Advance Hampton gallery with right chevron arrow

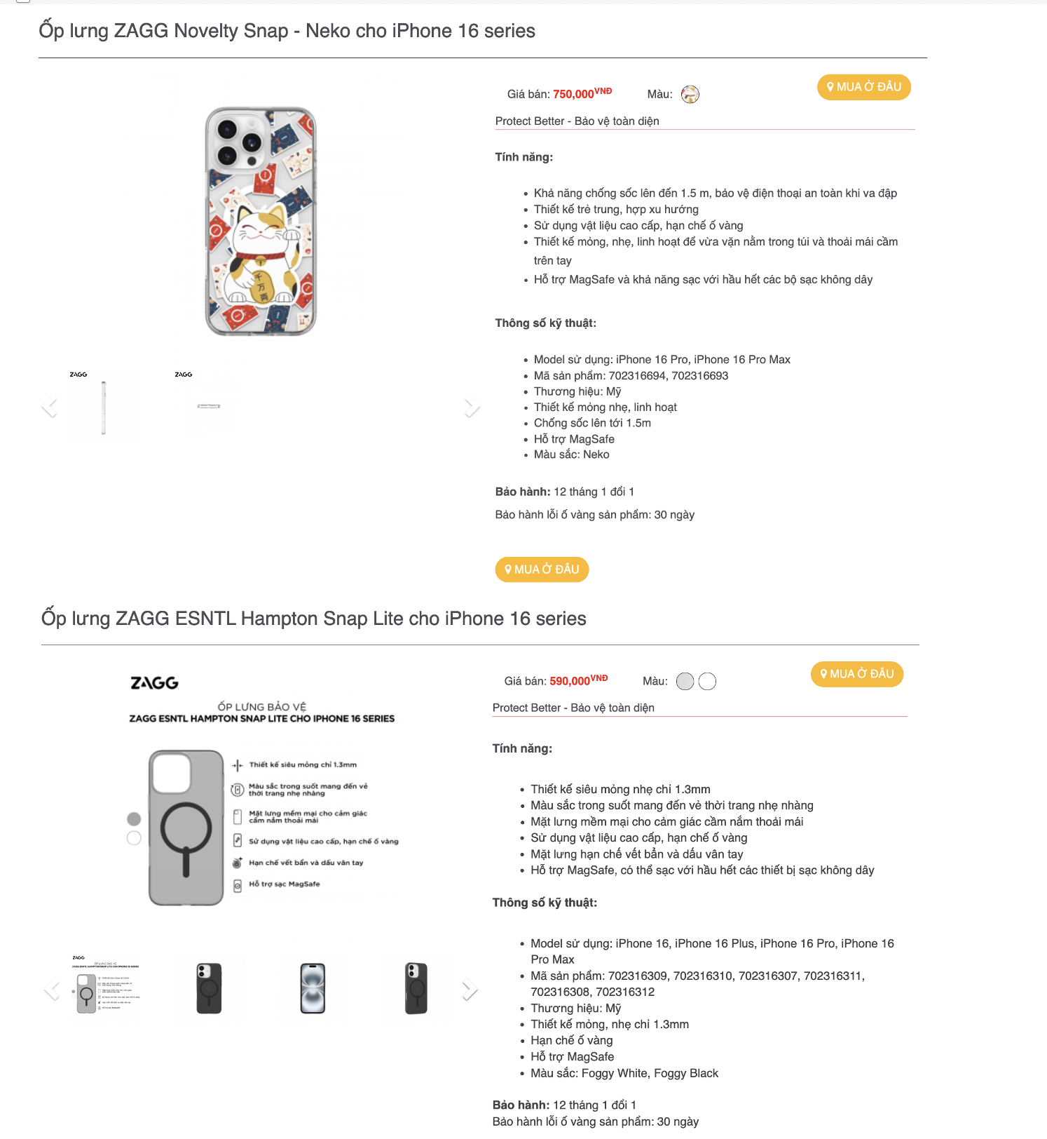(470, 990)
